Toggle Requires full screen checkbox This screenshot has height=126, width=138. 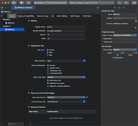tap(48, 83)
